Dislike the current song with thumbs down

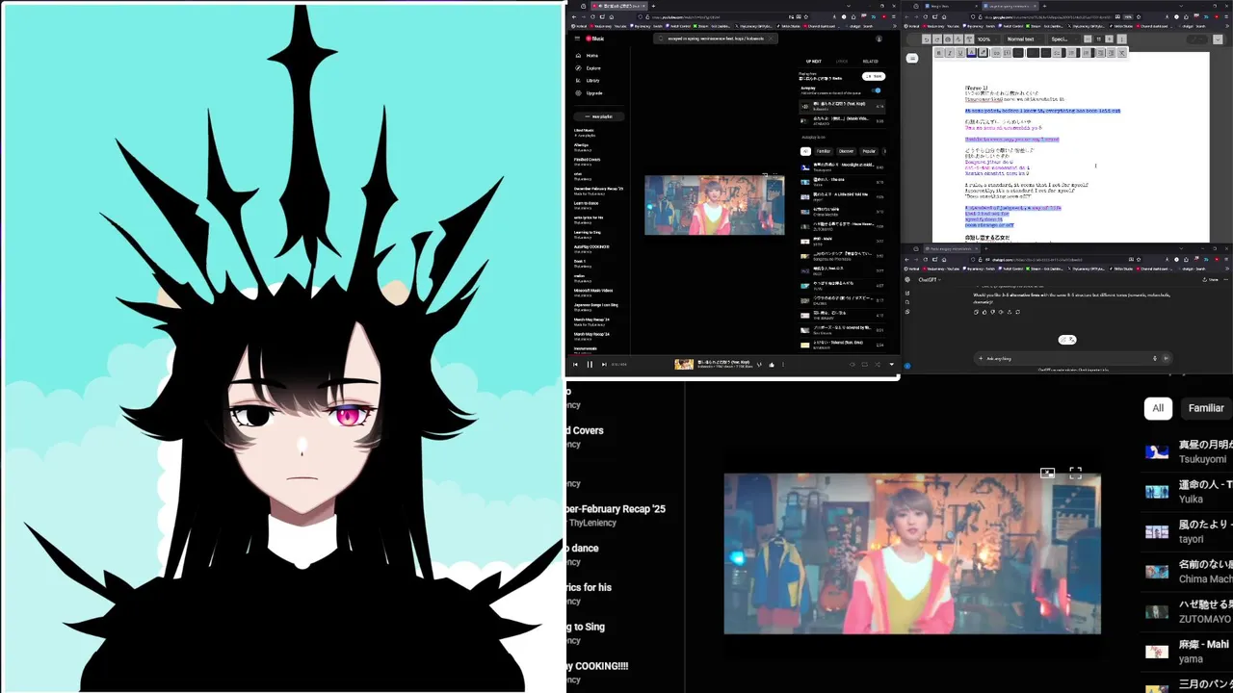(x=759, y=365)
